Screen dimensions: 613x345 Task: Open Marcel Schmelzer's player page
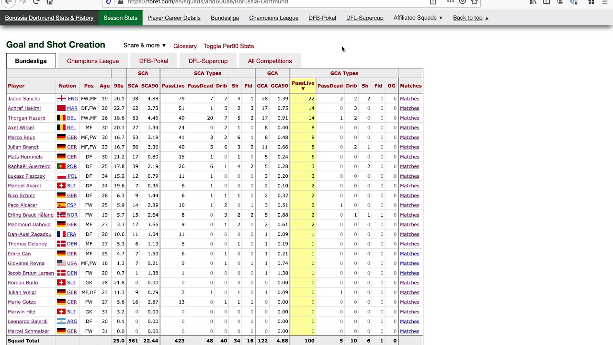pos(28,331)
